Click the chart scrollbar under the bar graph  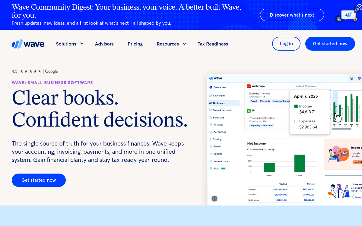(342, 129)
